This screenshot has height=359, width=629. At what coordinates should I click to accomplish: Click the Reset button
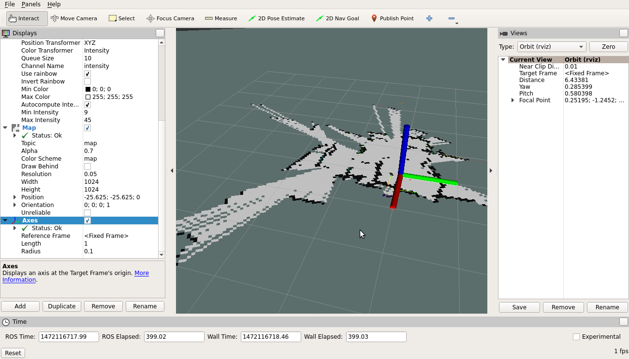click(13, 353)
